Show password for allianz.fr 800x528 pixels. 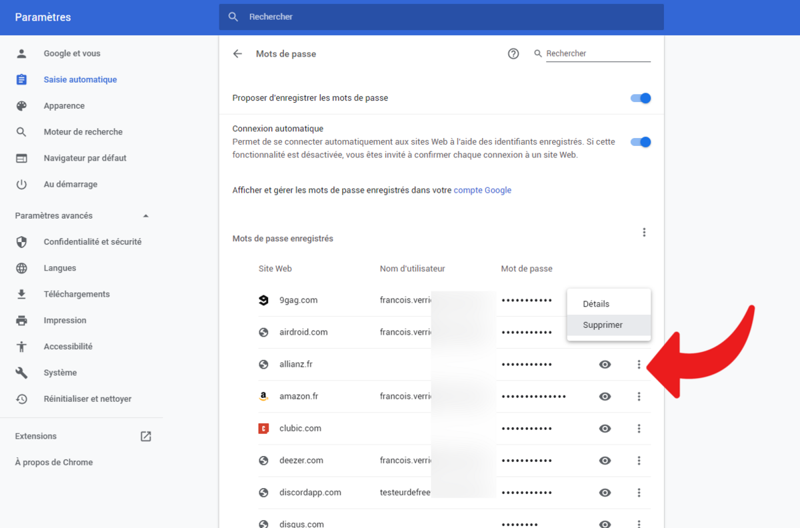[605, 365]
